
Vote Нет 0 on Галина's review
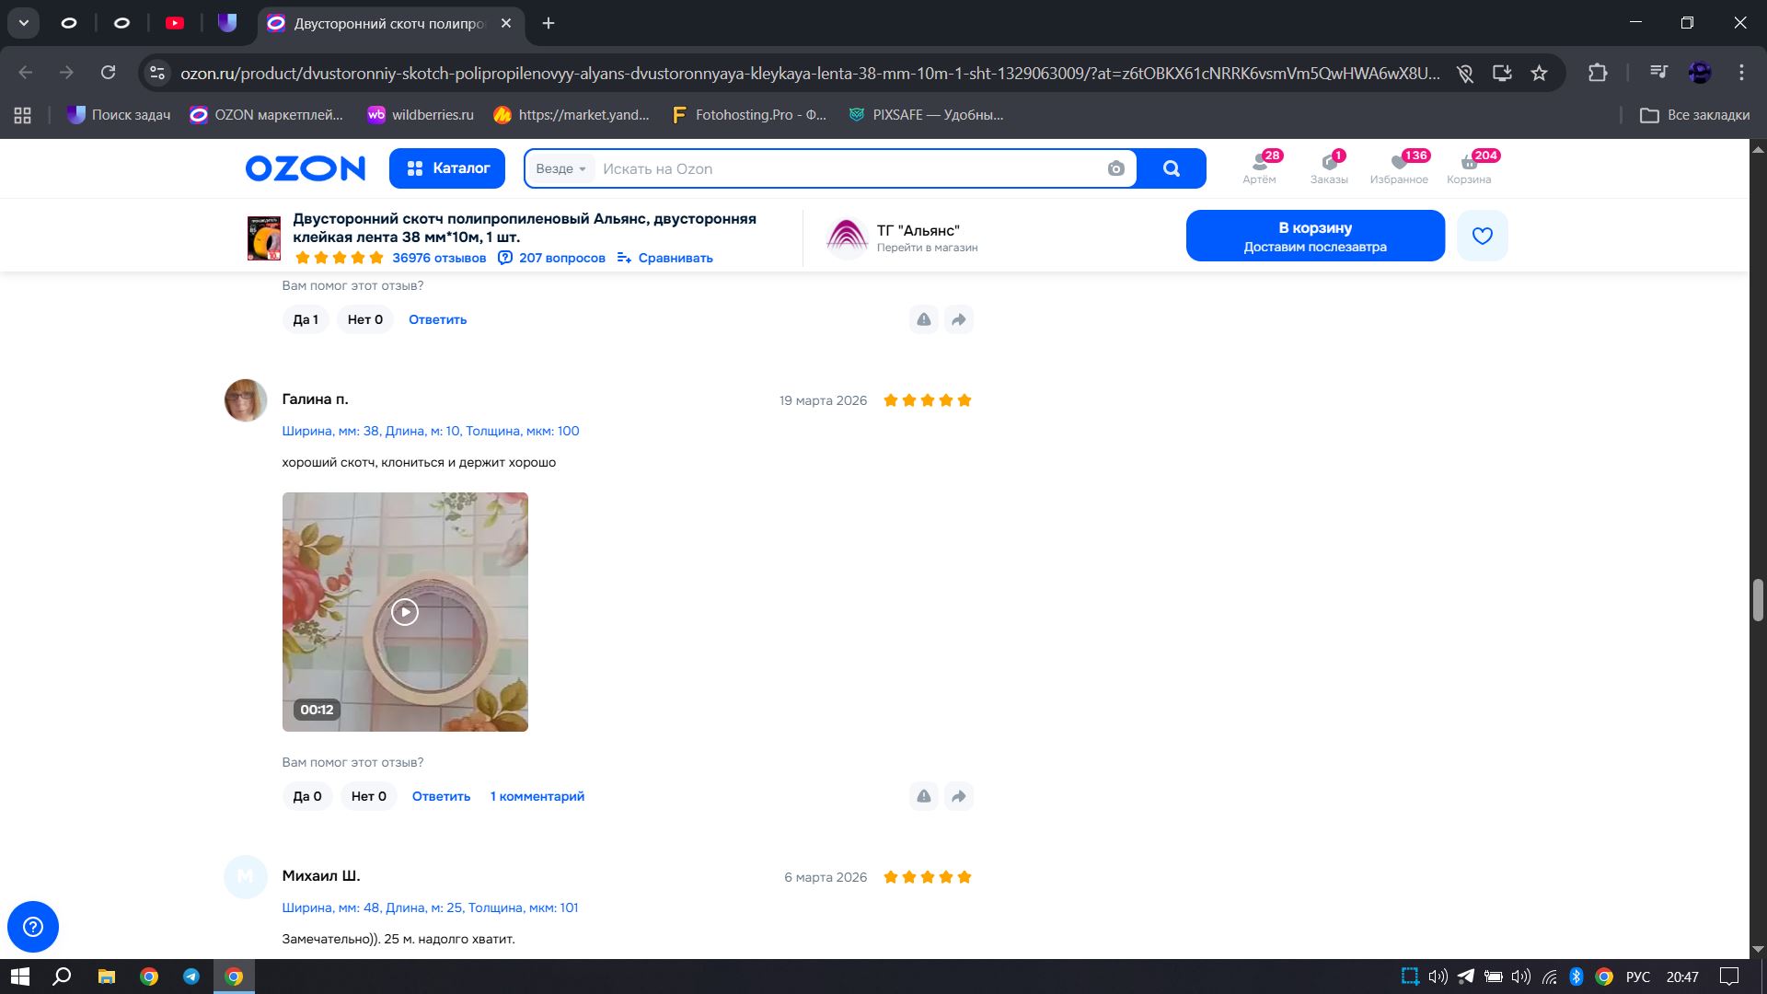click(x=368, y=796)
